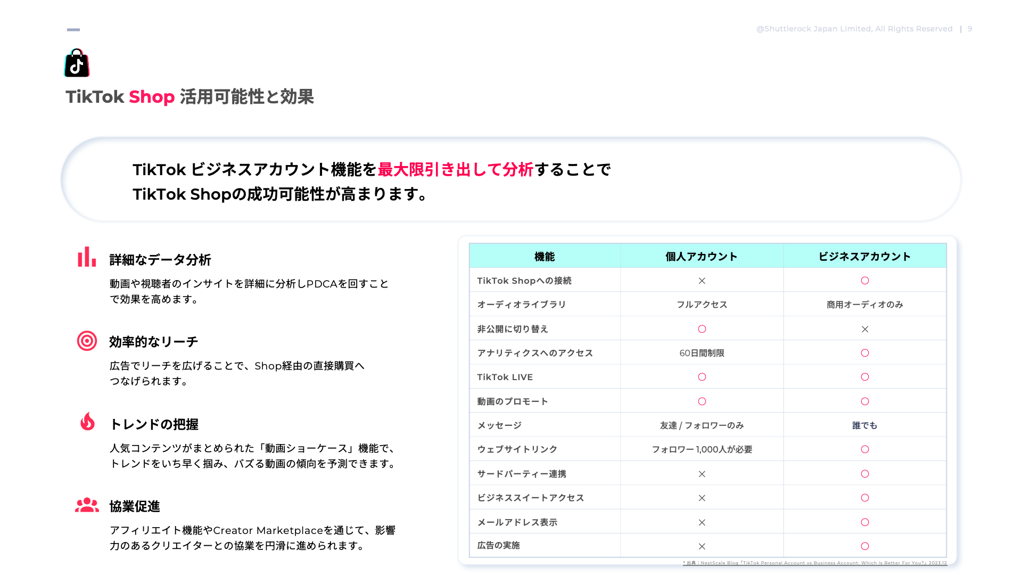Click the circle in 動画のプロモート ビジネスアカウント cell
Screen dimensions: 1022x575
865,401
